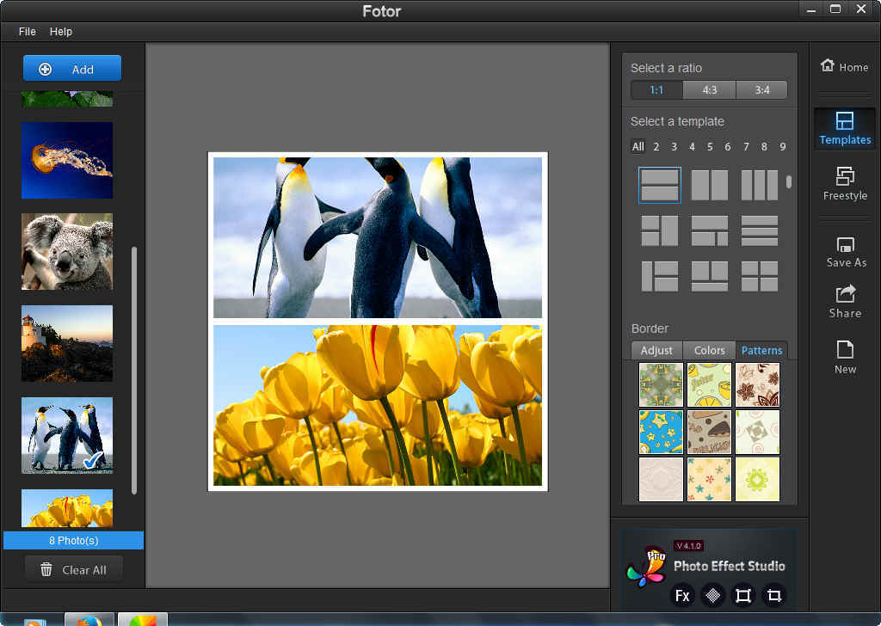The image size is (881, 626).
Task: Filter templates by 3 photos
Action: click(x=674, y=146)
